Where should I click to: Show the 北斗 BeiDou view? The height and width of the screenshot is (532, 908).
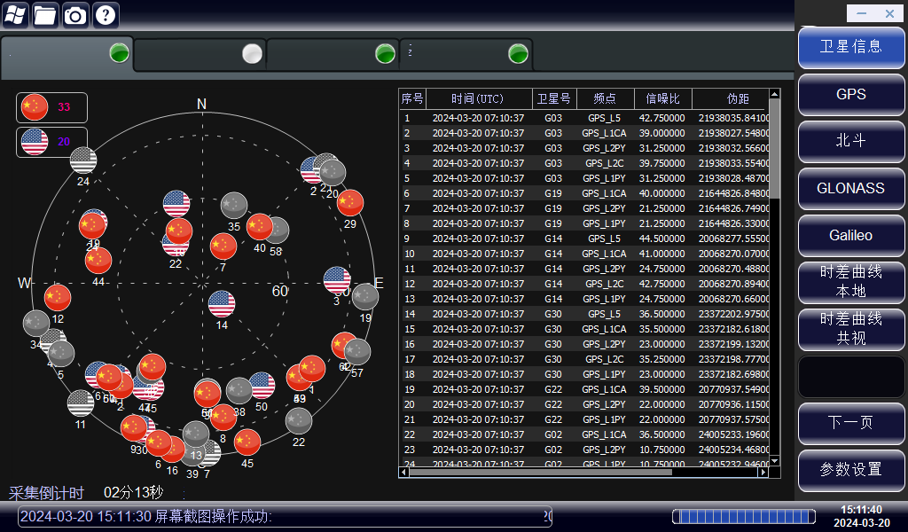pyautogui.click(x=851, y=141)
